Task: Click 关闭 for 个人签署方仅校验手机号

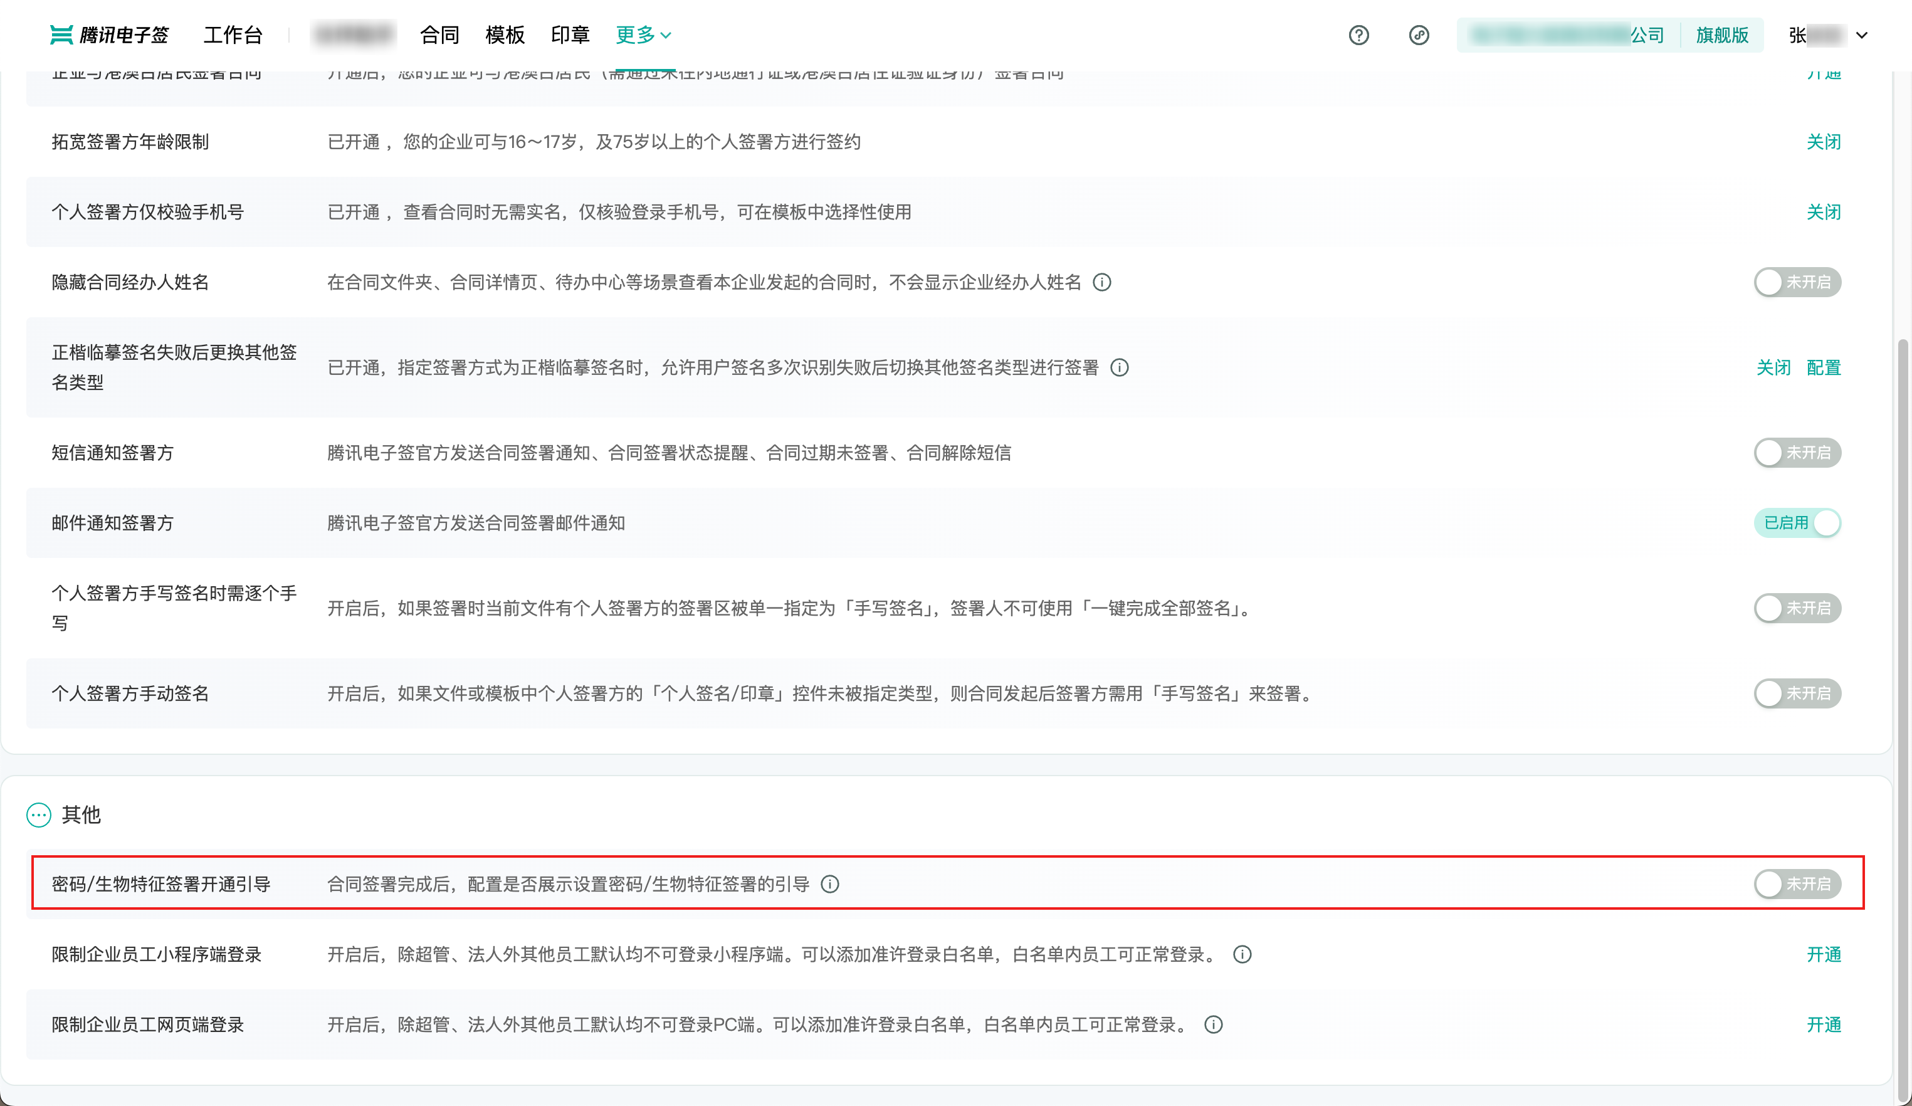Action: [1824, 212]
